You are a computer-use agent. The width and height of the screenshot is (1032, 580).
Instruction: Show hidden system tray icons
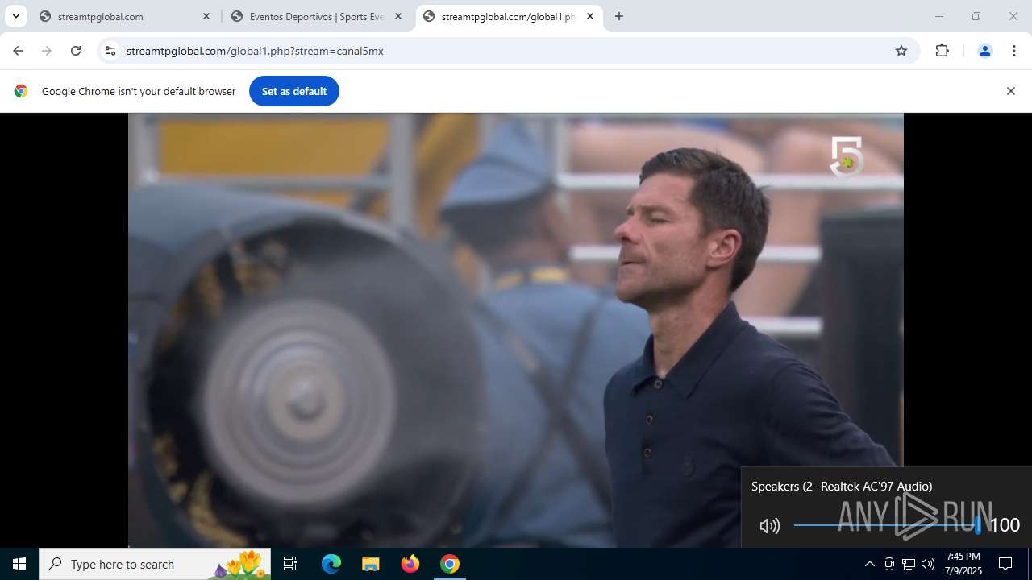869,564
